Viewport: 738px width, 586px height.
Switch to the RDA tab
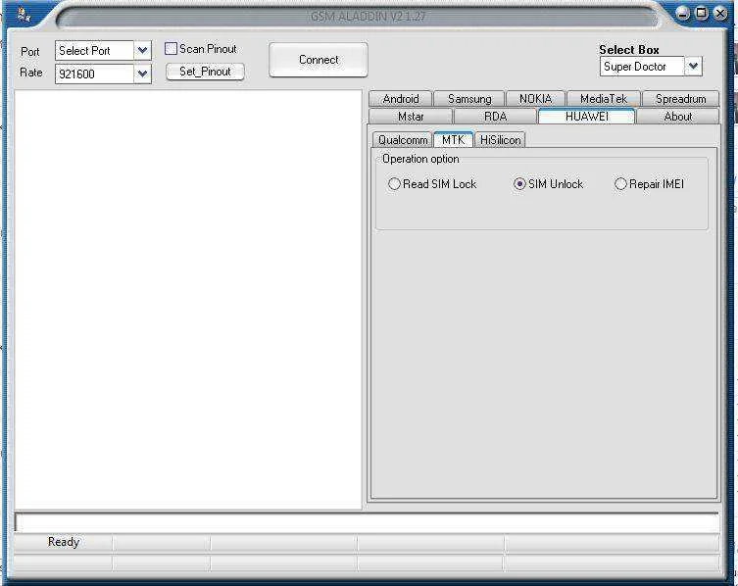coord(495,117)
